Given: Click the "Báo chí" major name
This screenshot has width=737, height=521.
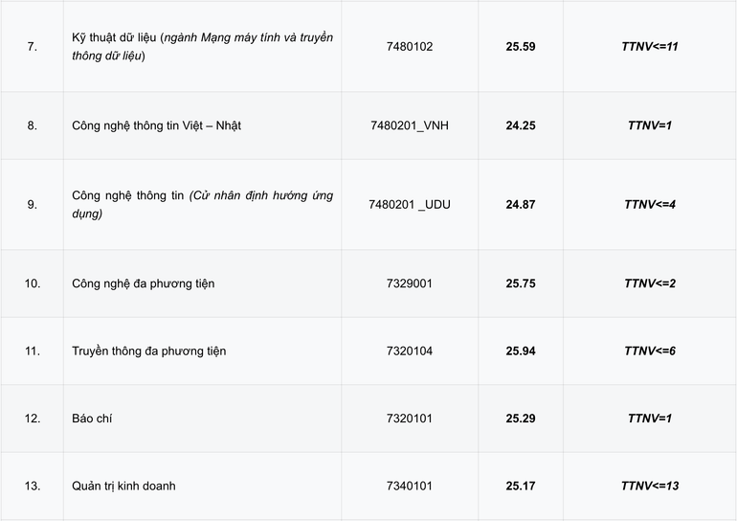Looking at the screenshot, I should point(93,419).
